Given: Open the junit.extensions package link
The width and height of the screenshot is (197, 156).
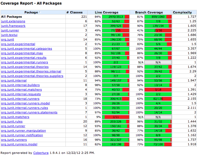Looking at the screenshot, I should [13, 21].
